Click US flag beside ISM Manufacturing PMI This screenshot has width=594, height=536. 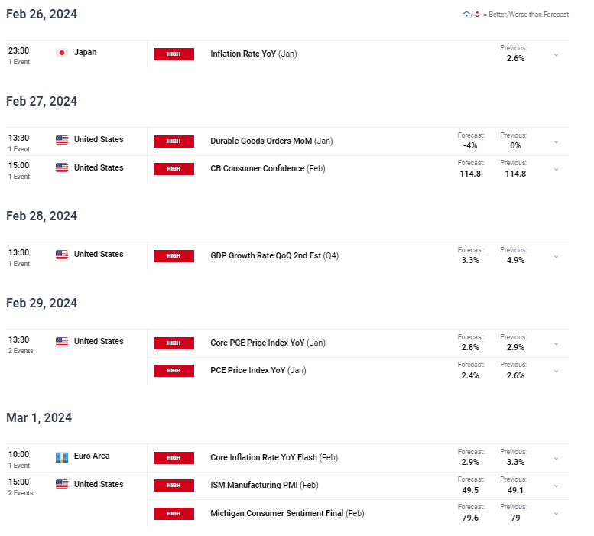[x=62, y=484]
